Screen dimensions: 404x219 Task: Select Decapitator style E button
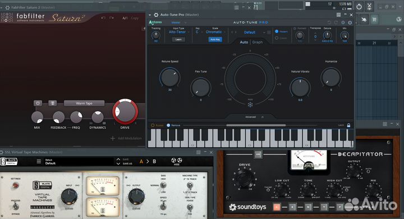(x=292, y=207)
